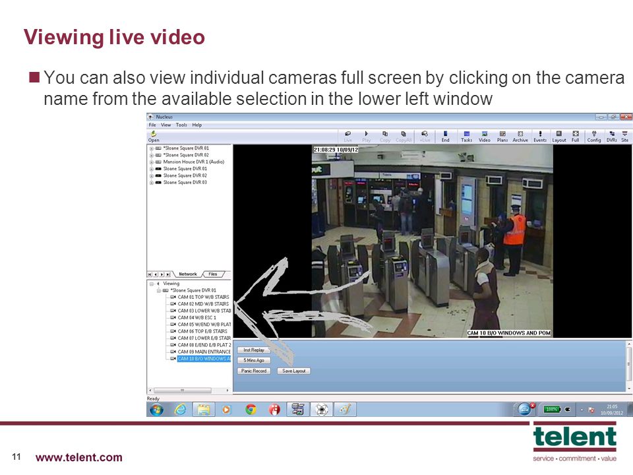Select CAM 04 W/B ESC 1
The width and height of the screenshot is (633, 475).
tap(196, 317)
